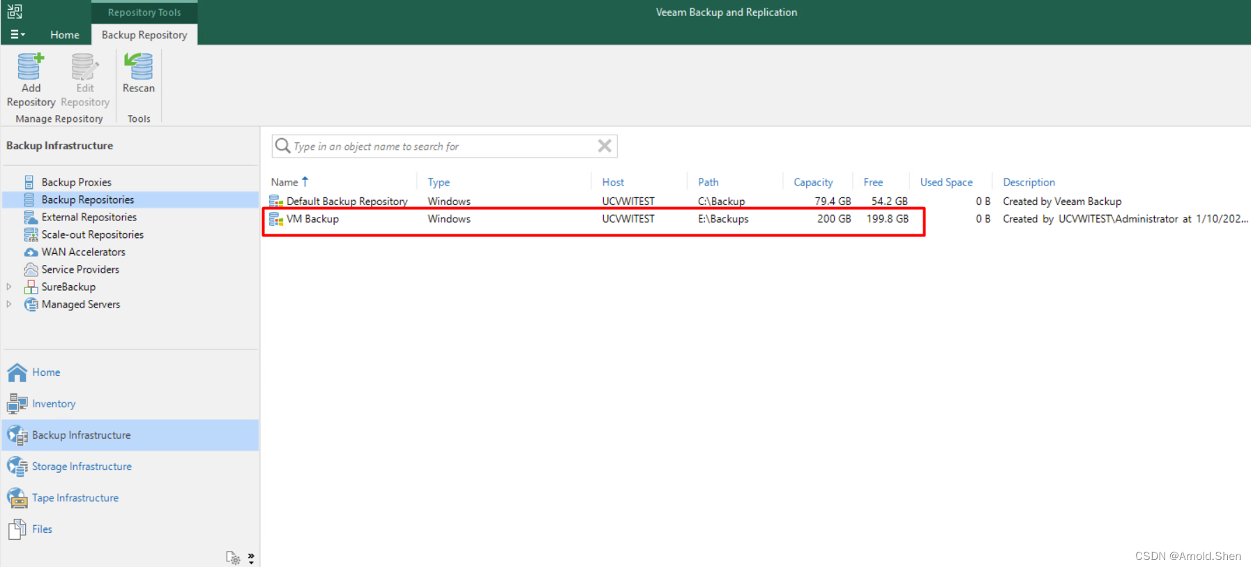Go to Storage Infrastructure link
Screen dimensions: 1251x567
tap(82, 467)
